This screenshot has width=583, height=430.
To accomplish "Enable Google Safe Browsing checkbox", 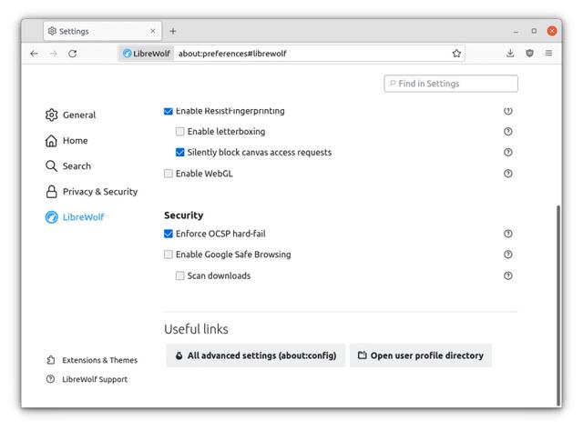I will coord(169,255).
